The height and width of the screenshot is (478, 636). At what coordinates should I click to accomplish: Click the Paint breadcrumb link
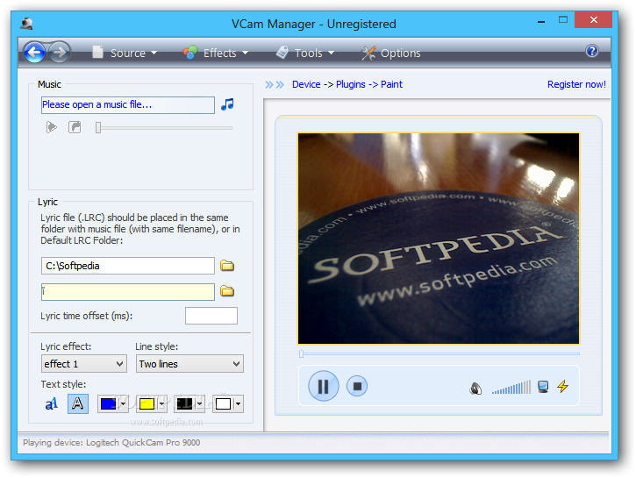tap(391, 84)
